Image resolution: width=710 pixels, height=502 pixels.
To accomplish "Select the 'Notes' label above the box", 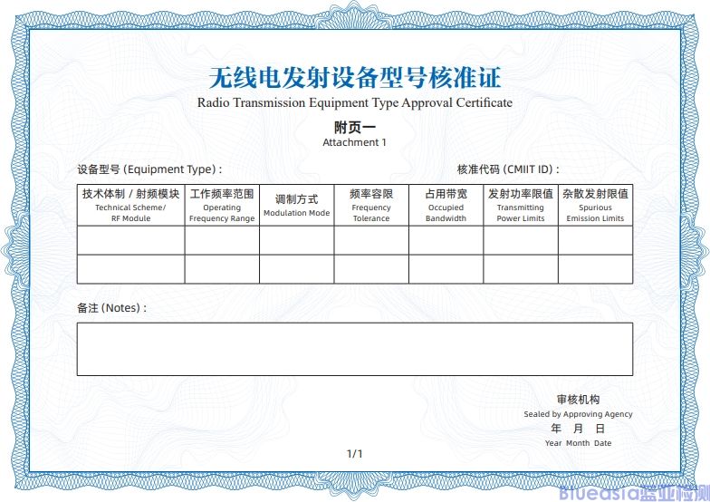I will 111,308.
